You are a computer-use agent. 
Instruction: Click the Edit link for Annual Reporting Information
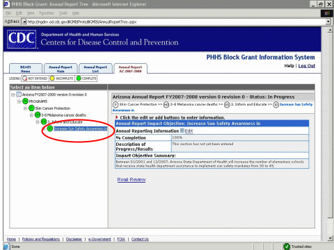(189, 131)
